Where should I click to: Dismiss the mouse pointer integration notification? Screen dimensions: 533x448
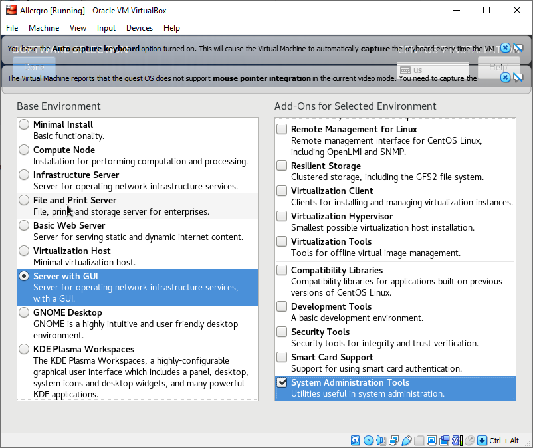click(506, 78)
